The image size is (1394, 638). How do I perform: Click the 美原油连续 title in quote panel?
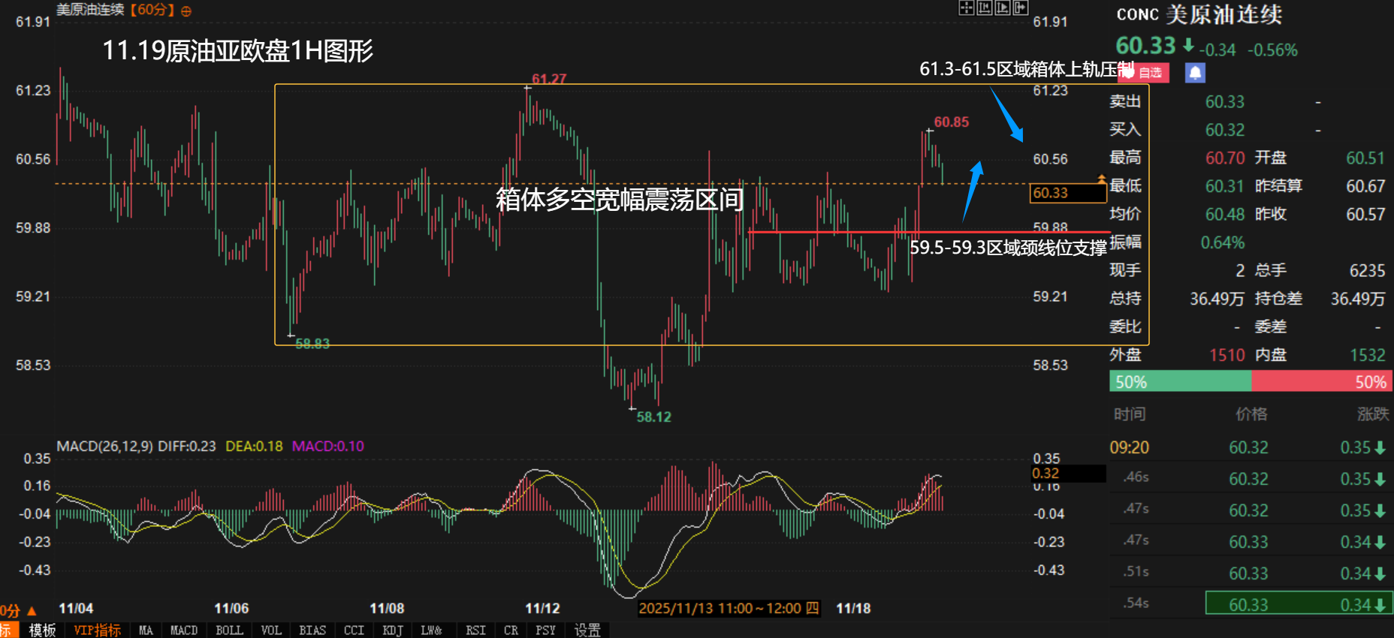(1224, 14)
